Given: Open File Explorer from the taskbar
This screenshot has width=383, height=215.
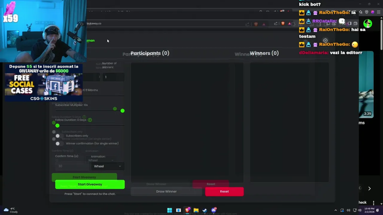Looking at the screenshot, I should pos(196,210).
